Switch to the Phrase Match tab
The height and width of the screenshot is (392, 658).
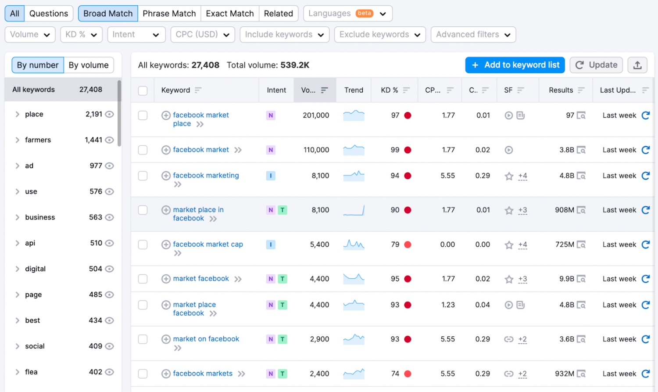169,14
